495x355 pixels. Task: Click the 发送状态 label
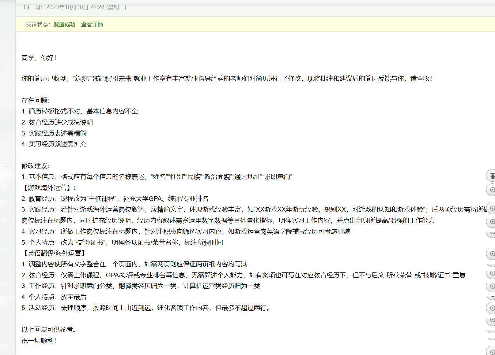37,24
